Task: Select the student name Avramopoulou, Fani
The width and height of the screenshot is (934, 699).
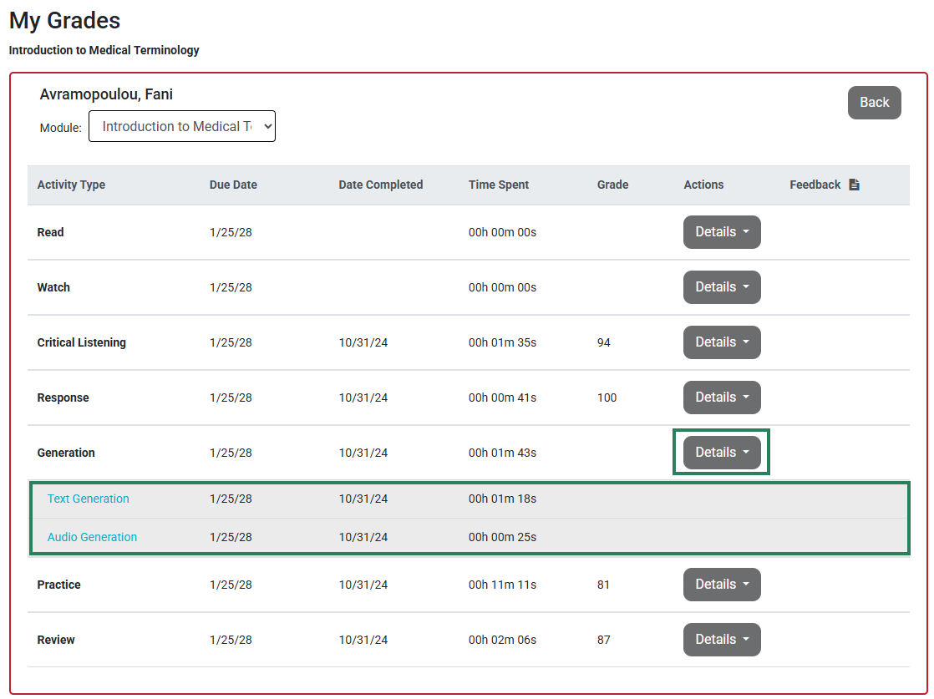Action: 106,94
